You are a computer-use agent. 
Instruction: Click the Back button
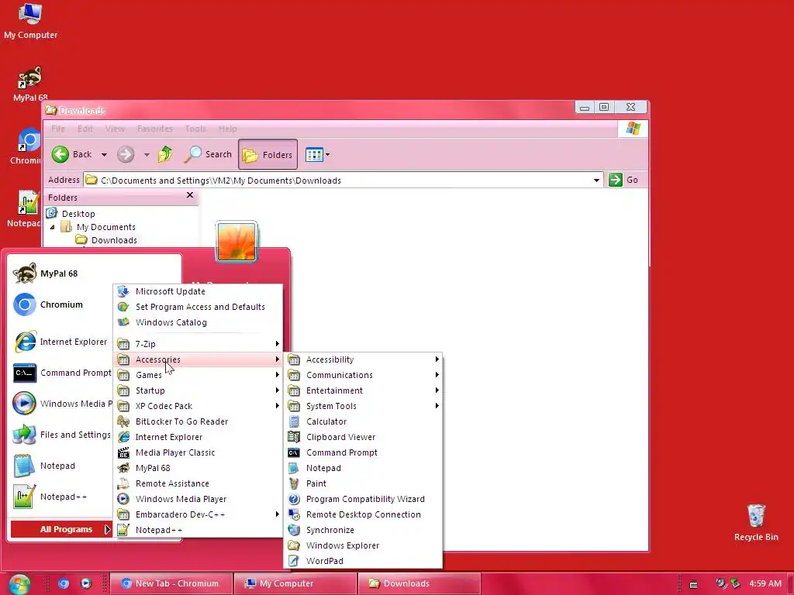click(x=72, y=154)
